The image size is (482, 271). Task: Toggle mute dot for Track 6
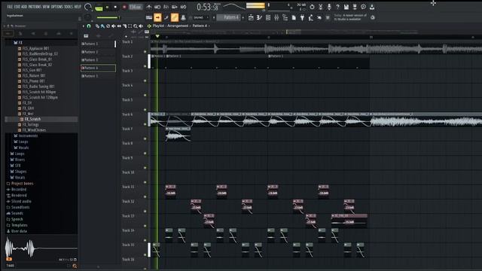coord(145,124)
